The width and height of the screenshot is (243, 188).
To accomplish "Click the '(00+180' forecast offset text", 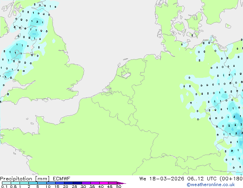I will 231,179.
